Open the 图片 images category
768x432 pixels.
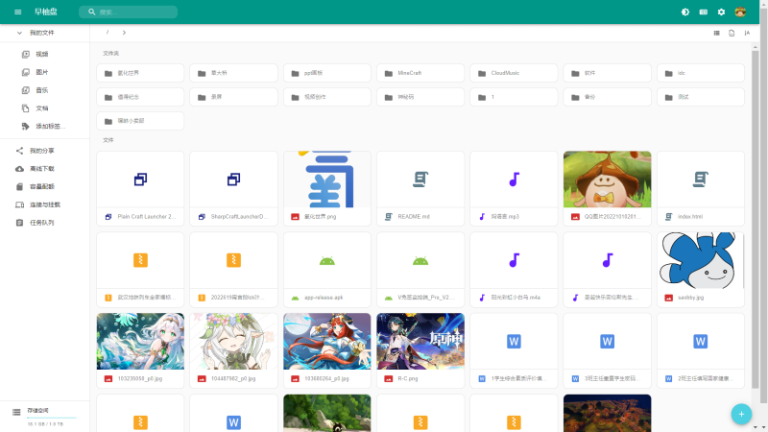coord(44,72)
